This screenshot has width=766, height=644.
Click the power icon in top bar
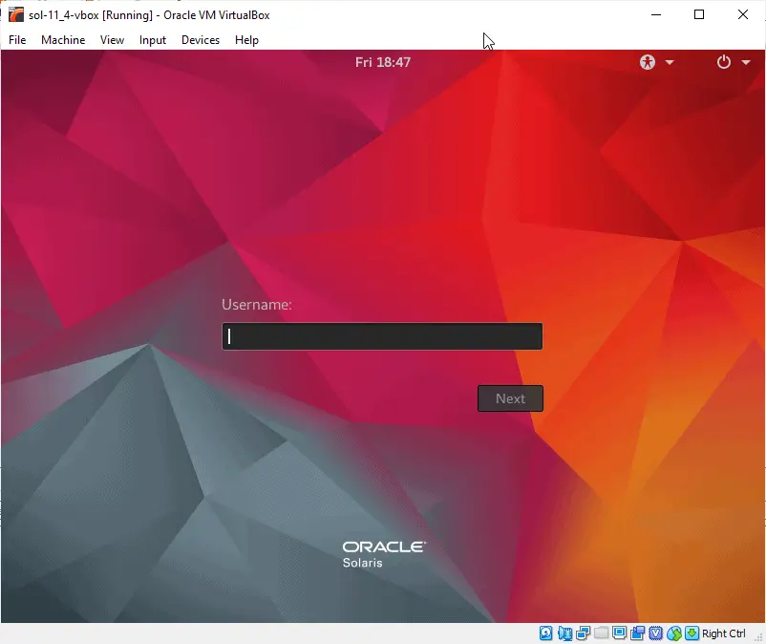pyautogui.click(x=724, y=62)
